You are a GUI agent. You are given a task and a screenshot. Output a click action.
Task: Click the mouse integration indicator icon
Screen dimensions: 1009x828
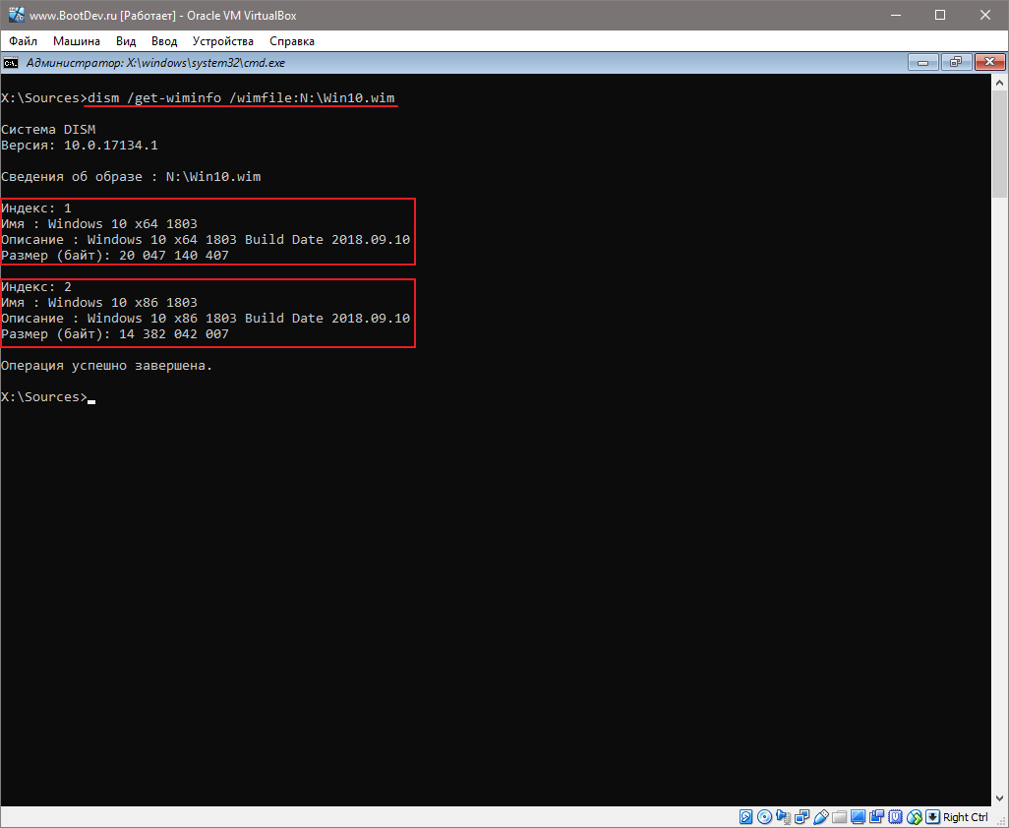tap(914, 817)
